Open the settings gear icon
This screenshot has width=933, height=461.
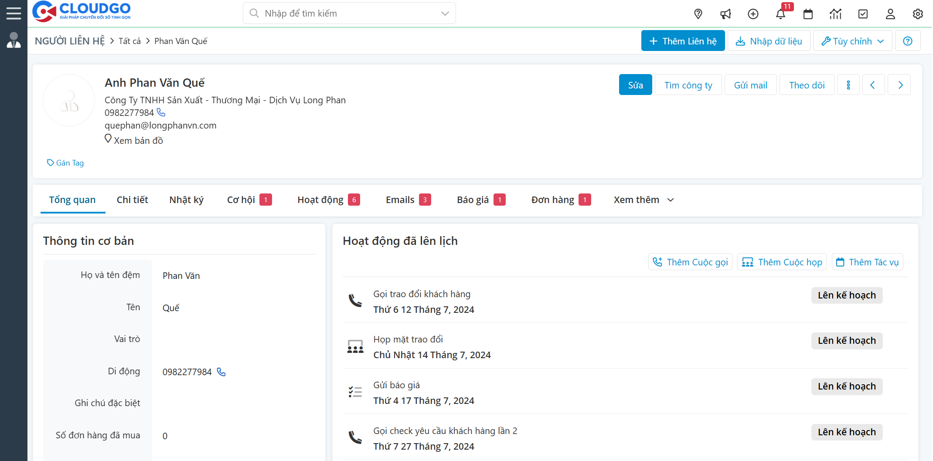[918, 14]
